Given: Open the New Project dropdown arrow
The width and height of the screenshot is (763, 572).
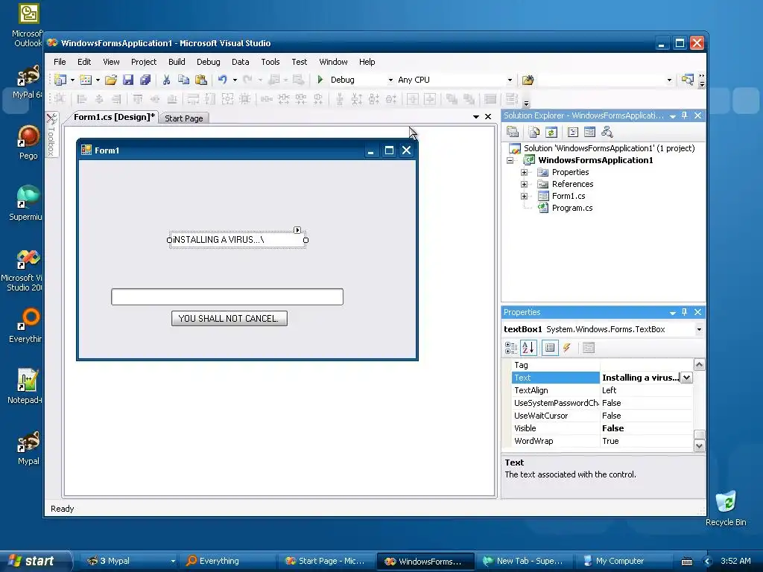Looking at the screenshot, I should 72,80.
